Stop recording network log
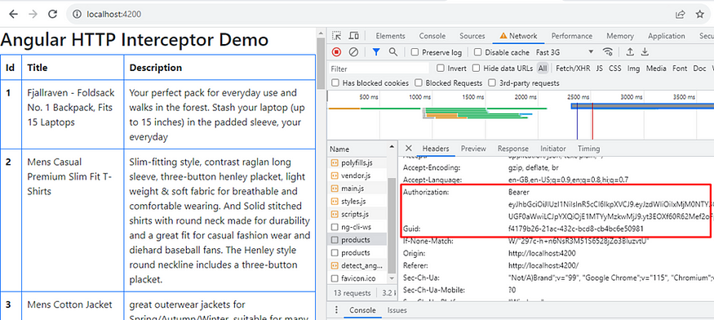The height and width of the screenshot is (320, 714). coord(336,52)
